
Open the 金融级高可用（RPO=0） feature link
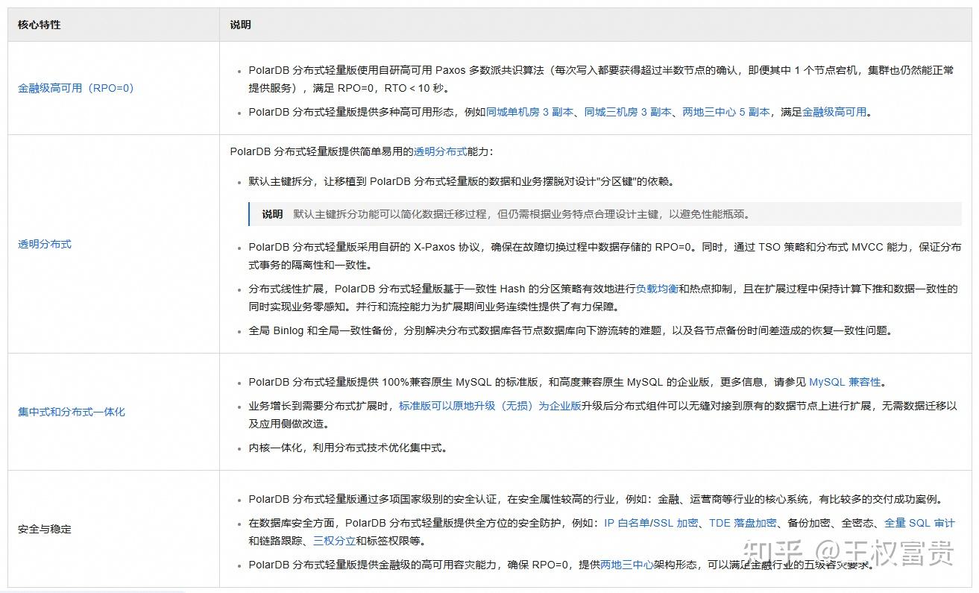pos(75,88)
